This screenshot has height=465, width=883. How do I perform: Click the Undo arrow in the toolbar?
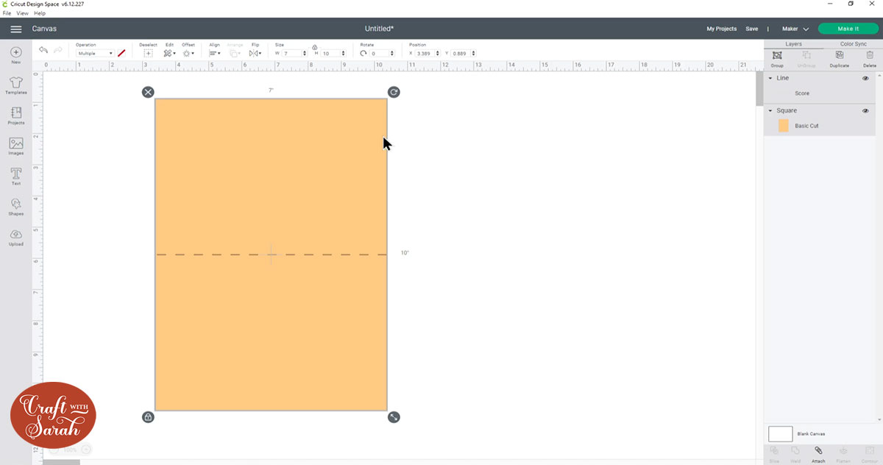click(42, 50)
